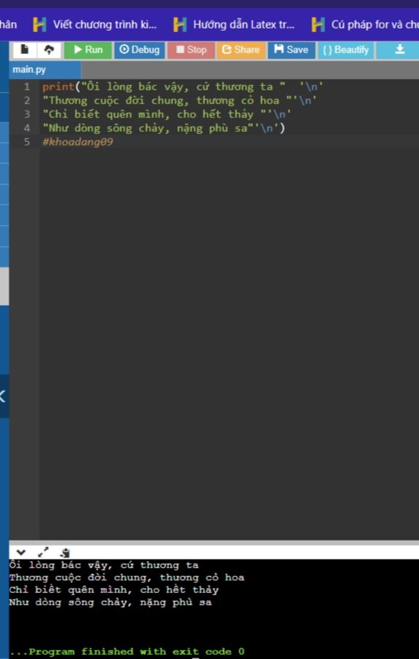Screen dimensions: 419x659
Task: Click the print keyword on line 1
Action: [59, 87]
